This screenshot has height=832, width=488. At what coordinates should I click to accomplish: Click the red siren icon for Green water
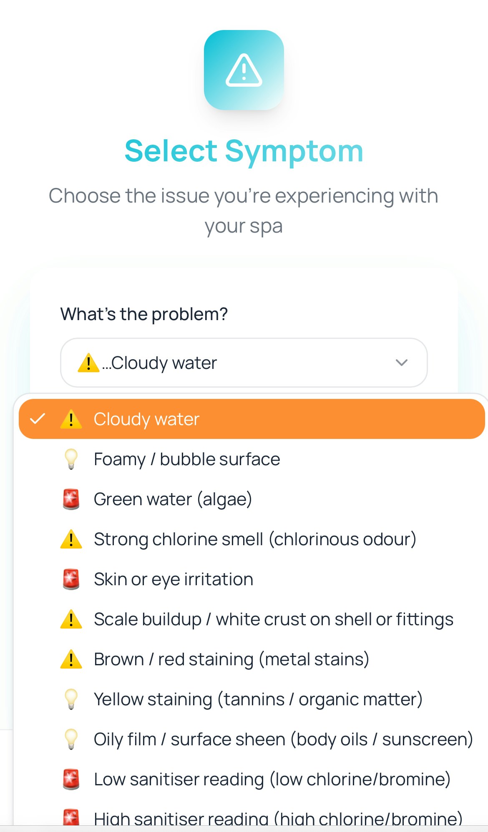click(71, 499)
